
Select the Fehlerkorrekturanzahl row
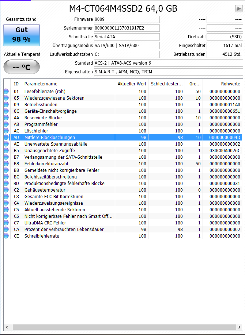123,163
